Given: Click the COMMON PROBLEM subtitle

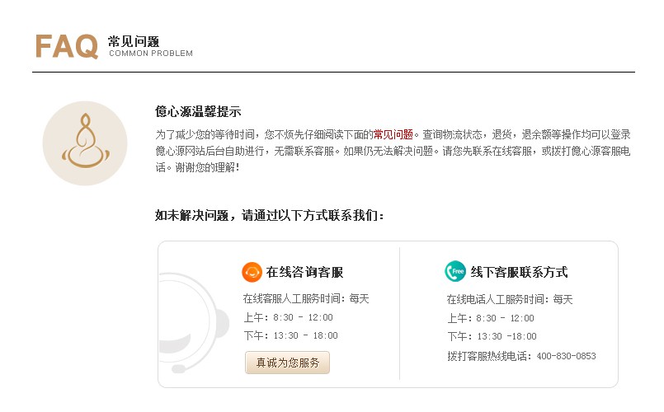Looking at the screenshot, I should [151, 54].
